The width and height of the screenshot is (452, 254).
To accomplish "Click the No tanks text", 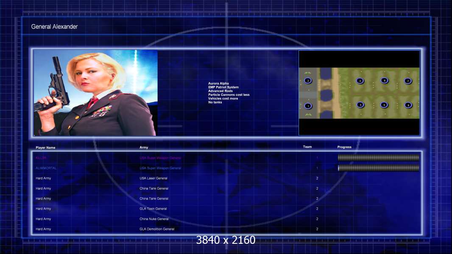I will [x=215, y=102].
